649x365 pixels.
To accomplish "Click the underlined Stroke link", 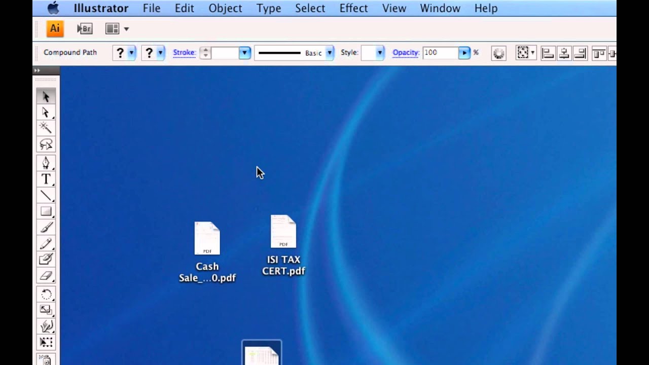I will pyautogui.click(x=184, y=52).
